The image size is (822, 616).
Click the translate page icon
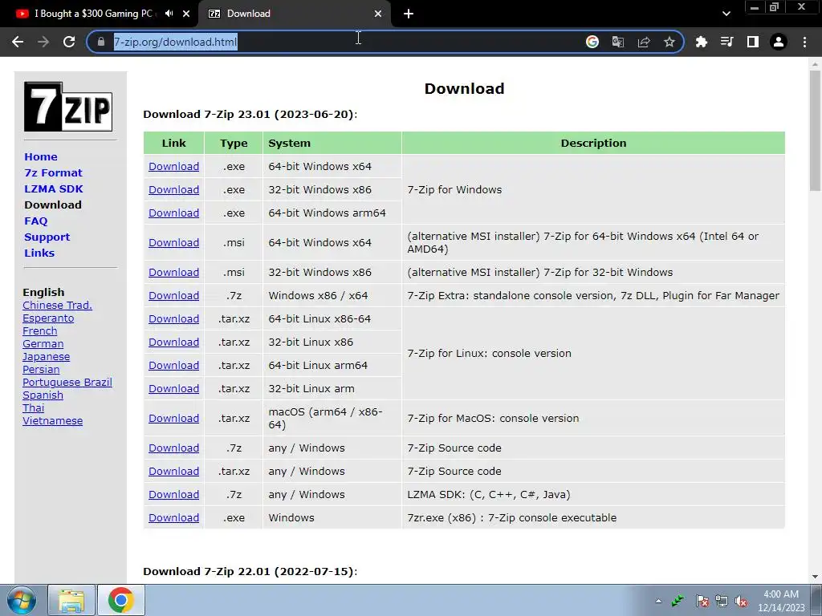[x=618, y=42]
